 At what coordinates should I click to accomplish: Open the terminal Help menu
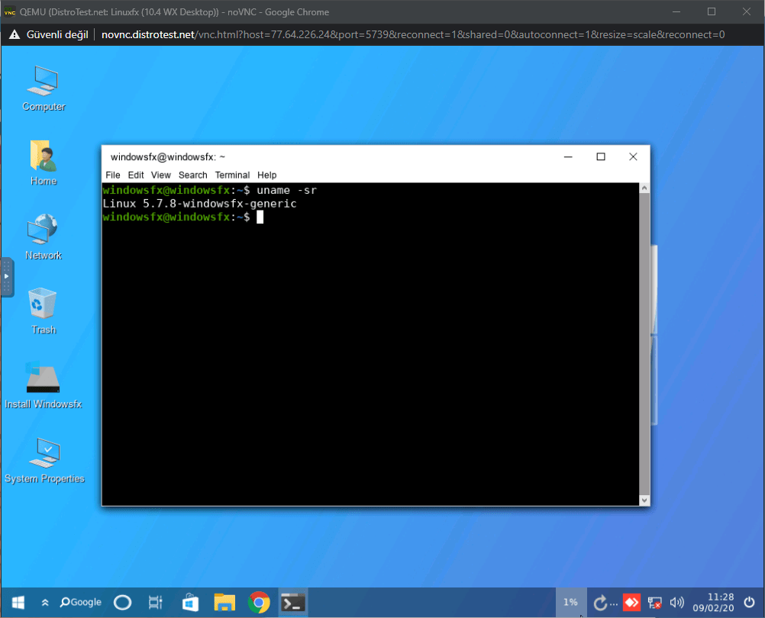[x=267, y=175]
